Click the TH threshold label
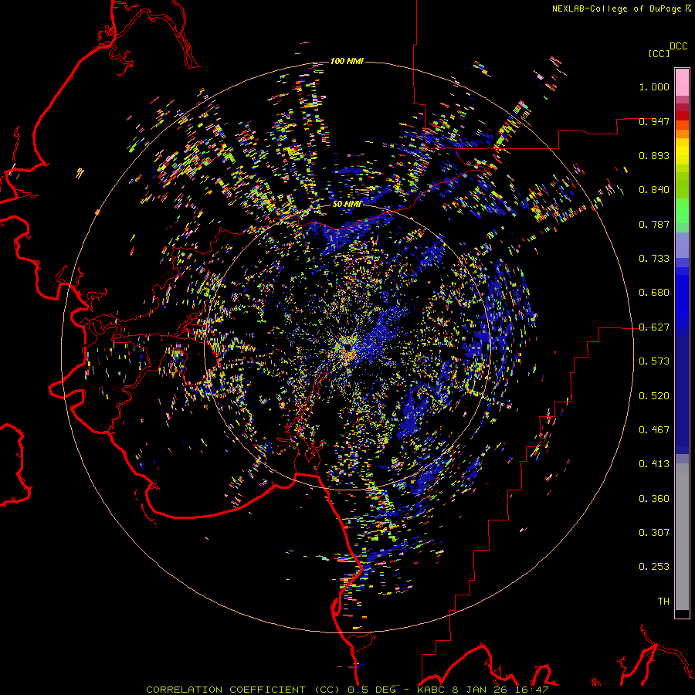This screenshot has width=695, height=695. coord(663,602)
